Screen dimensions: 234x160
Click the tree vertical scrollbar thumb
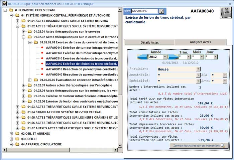click(x=120, y=53)
